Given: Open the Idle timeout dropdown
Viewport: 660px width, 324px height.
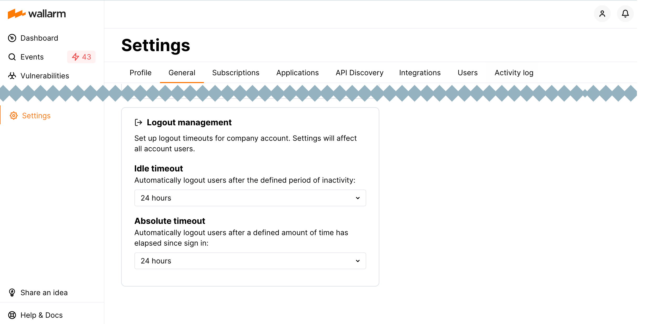Looking at the screenshot, I should pos(250,198).
